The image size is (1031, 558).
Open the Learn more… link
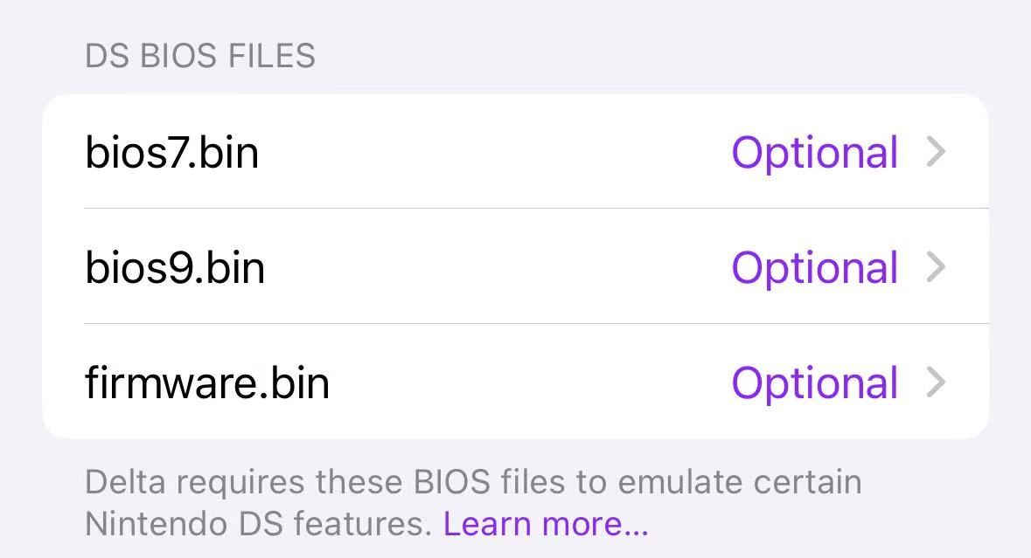tap(546, 524)
